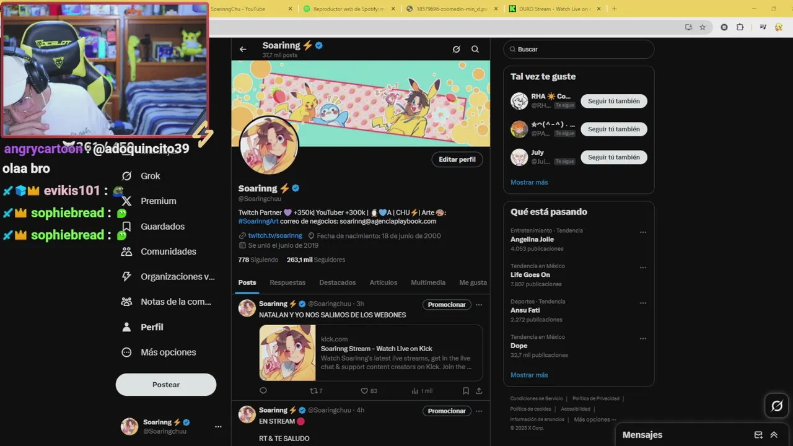Open account switcher menu beside @Soaringchuu
Screen dimensions: 793x446
[x=218, y=427]
